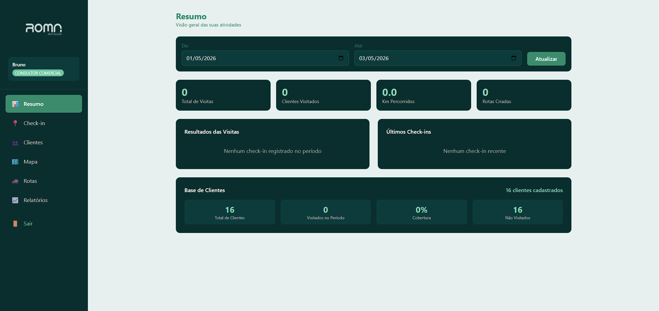
Task: Click the Check-in pin icon
Action: [15, 123]
